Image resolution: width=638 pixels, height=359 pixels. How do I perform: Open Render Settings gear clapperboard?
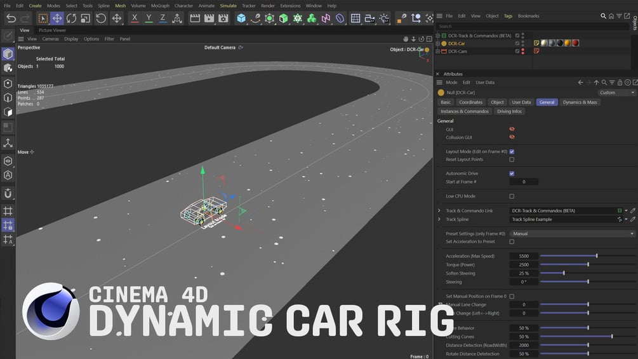(x=223, y=18)
